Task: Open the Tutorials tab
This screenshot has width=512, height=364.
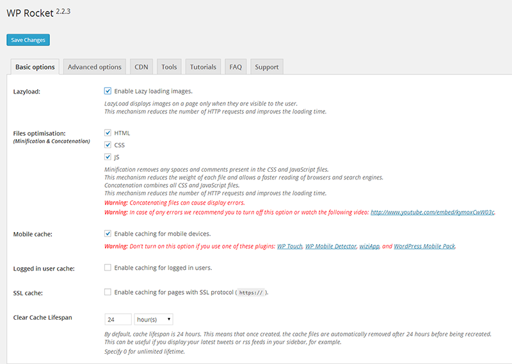Action: (203, 67)
